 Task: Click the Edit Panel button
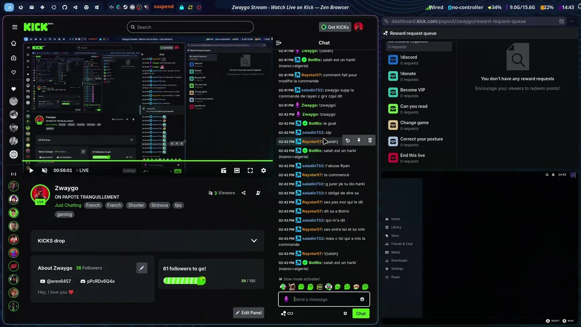[249, 312]
